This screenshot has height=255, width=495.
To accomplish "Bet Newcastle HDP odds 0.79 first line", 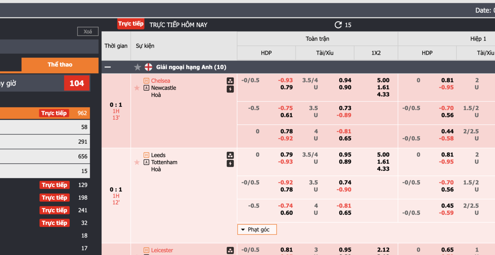I will [287, 87].
